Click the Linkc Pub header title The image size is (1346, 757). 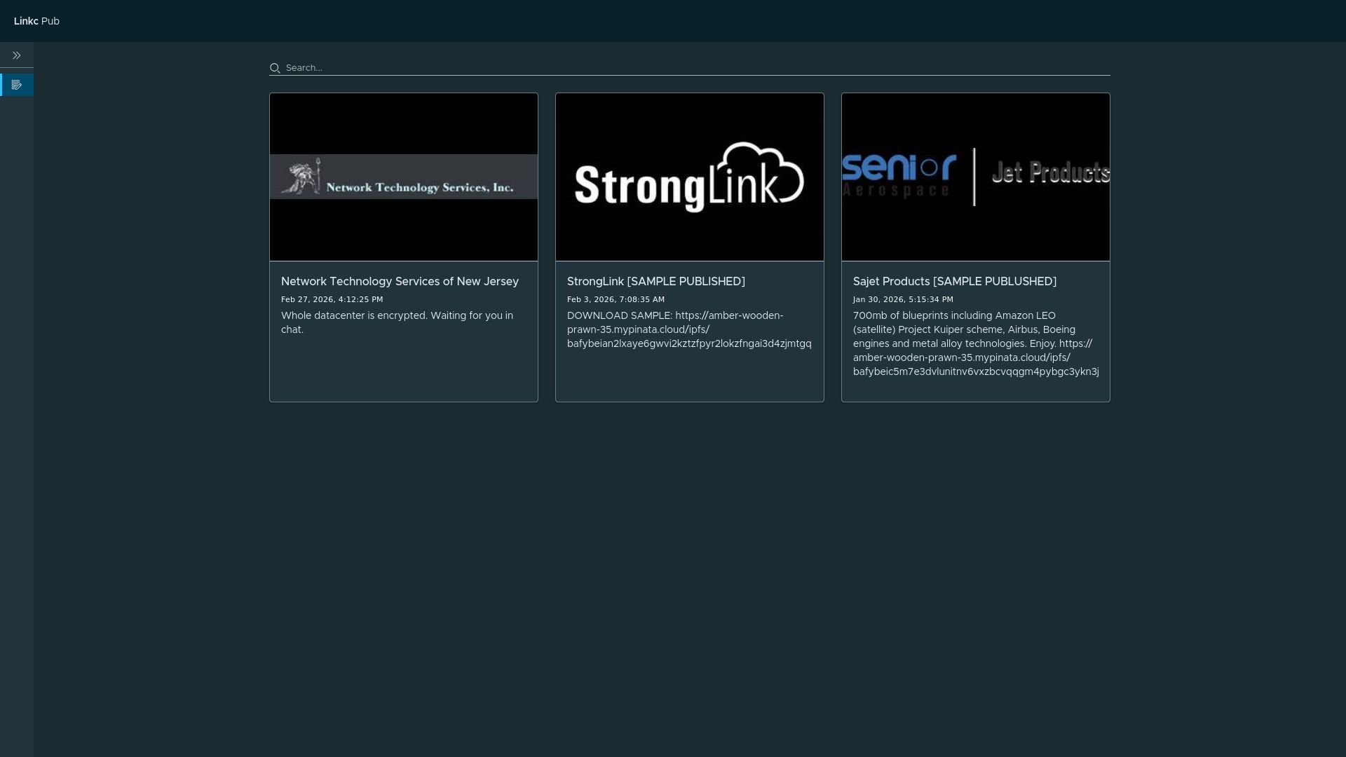(36, 21)
